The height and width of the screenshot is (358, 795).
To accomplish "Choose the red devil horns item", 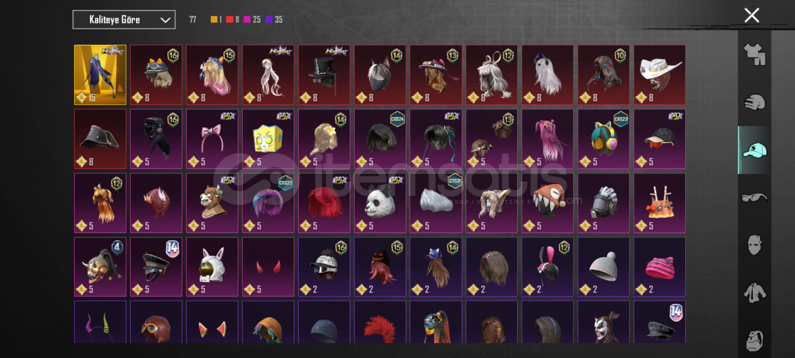I will click(268, 267).
